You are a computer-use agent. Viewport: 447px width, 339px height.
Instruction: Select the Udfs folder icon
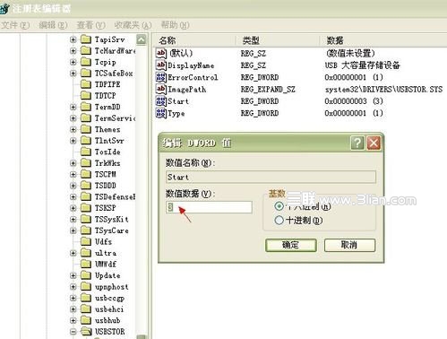click(86, 241)
